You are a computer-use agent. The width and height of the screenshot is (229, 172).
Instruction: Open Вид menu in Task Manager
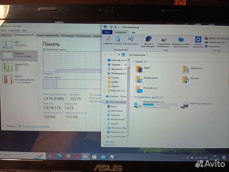click(24, 31)
